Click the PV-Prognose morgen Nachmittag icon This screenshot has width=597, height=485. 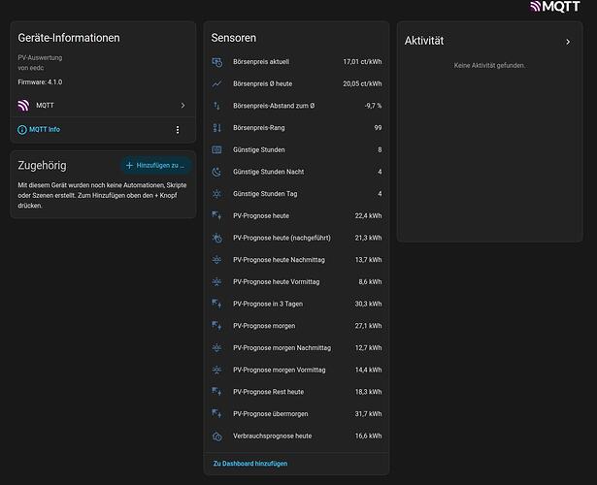(217, 348)
